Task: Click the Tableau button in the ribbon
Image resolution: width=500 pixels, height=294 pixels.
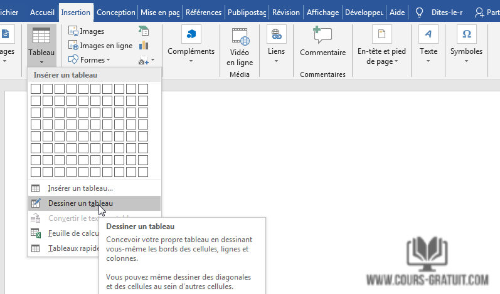Action: click(x=41, y=44)
